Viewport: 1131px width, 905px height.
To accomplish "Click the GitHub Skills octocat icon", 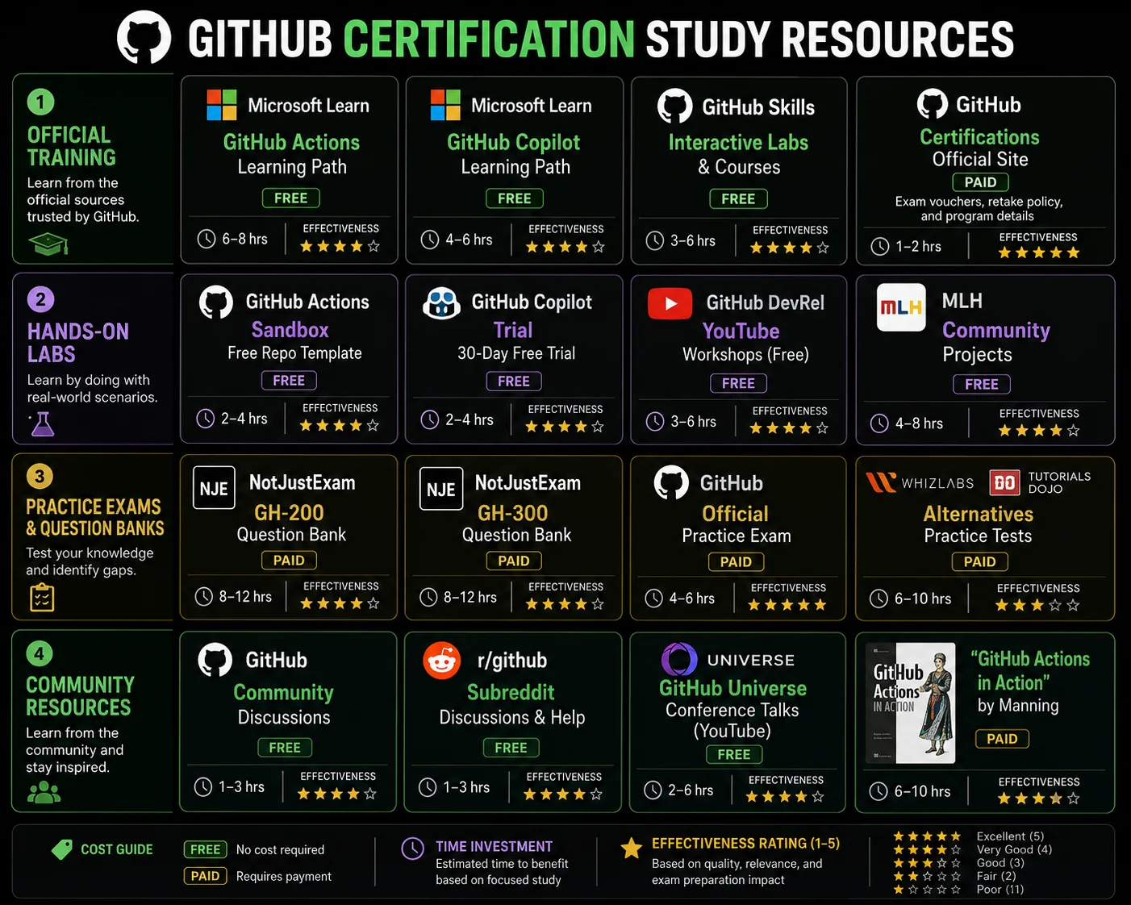I will pyautogui.click(x=675, y=106).
